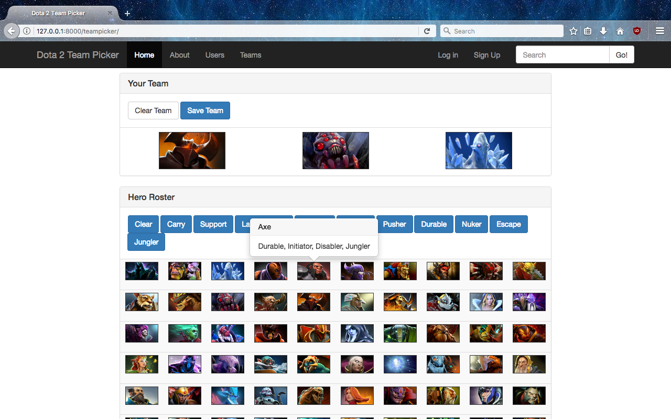
Task: Choose Bloodseeker in the roster
Action: tap(486, 271)
